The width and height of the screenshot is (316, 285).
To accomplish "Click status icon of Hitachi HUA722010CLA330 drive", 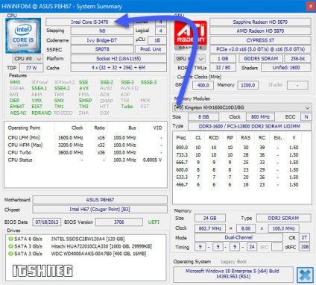I will 10,246.
